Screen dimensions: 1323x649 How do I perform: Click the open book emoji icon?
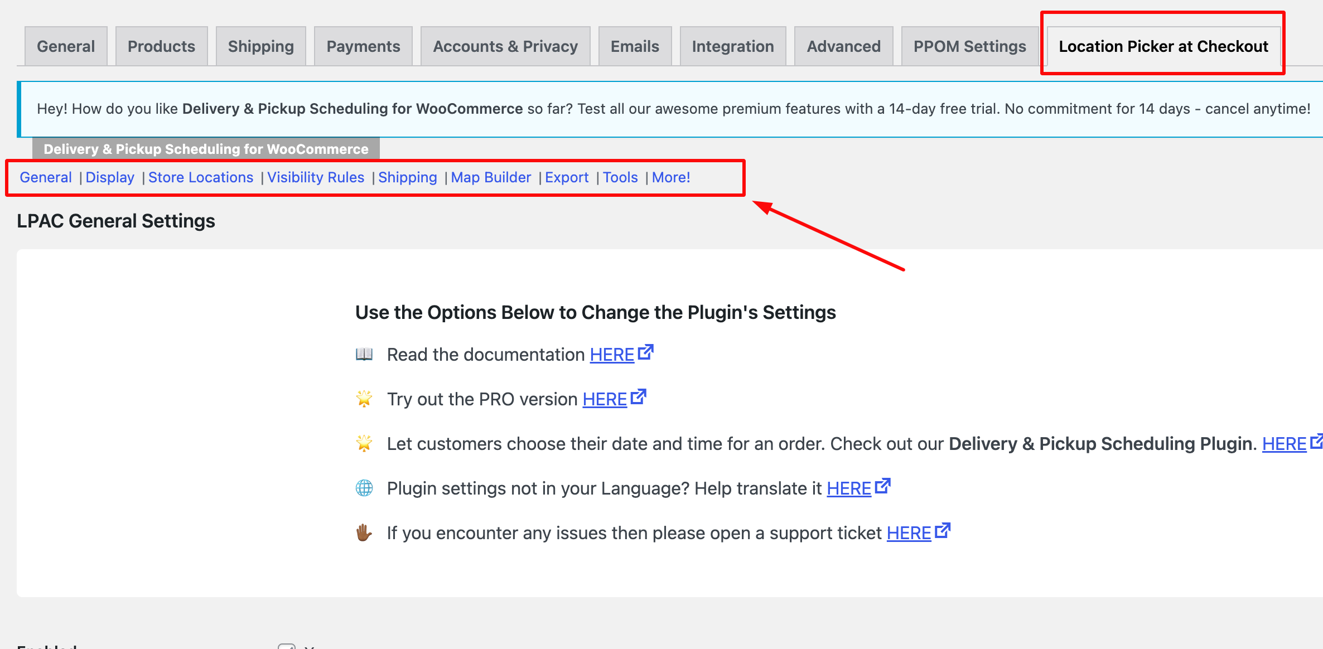tap(364, 354)
